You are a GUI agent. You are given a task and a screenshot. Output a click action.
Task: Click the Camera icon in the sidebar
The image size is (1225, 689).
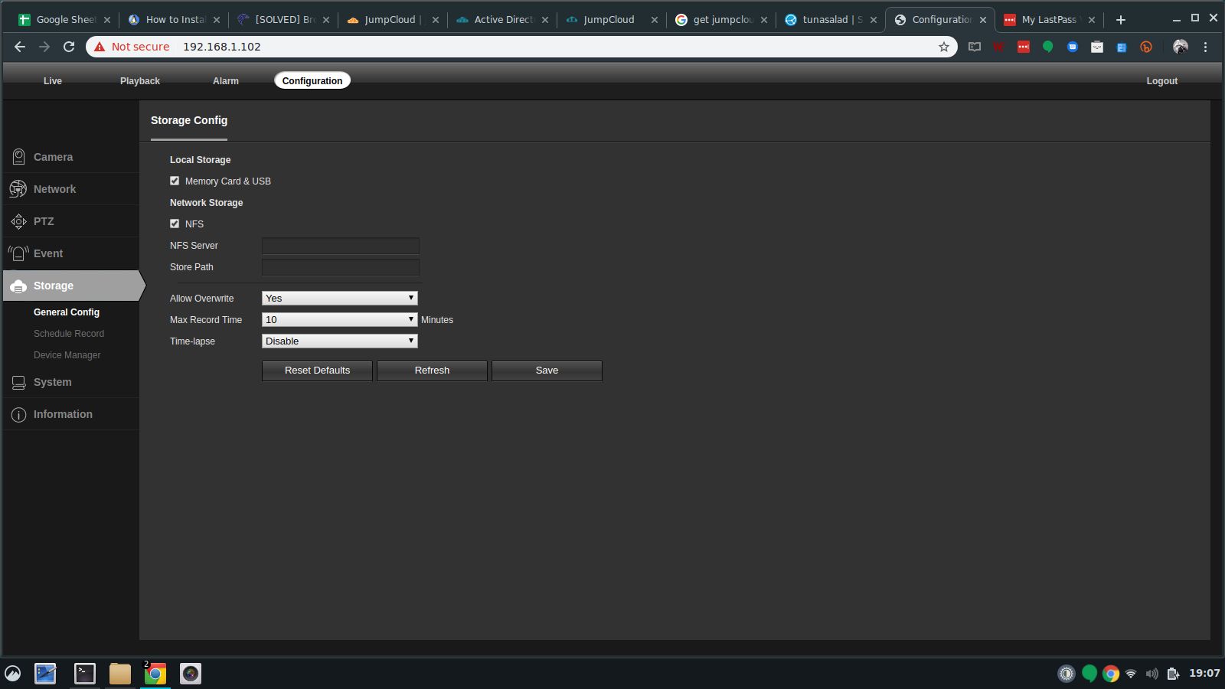pos(18,157)
